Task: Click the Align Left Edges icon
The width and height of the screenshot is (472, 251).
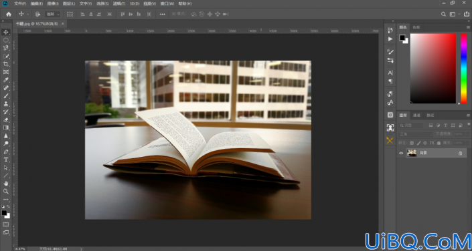Action: pos(83,14)
